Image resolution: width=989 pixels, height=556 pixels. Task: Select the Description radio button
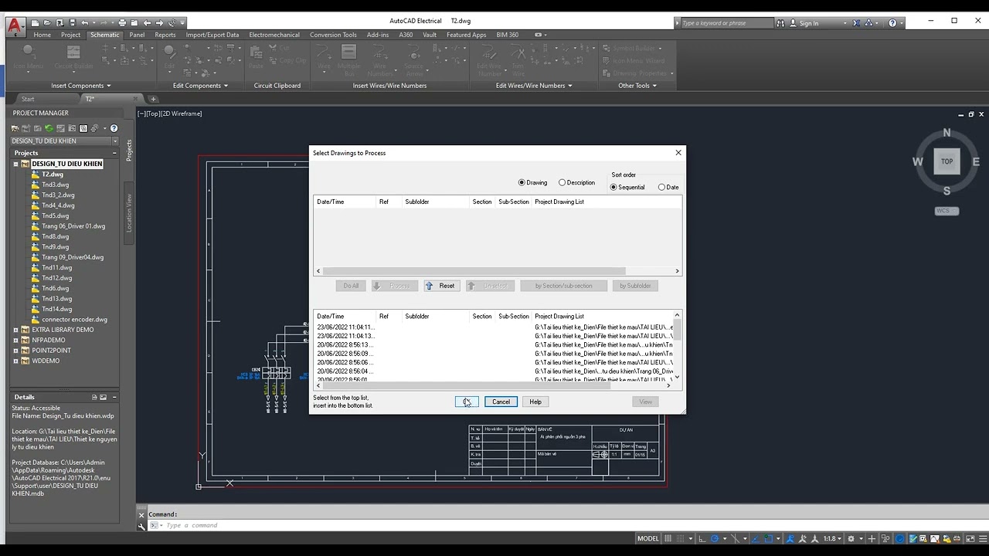[562, 183]
